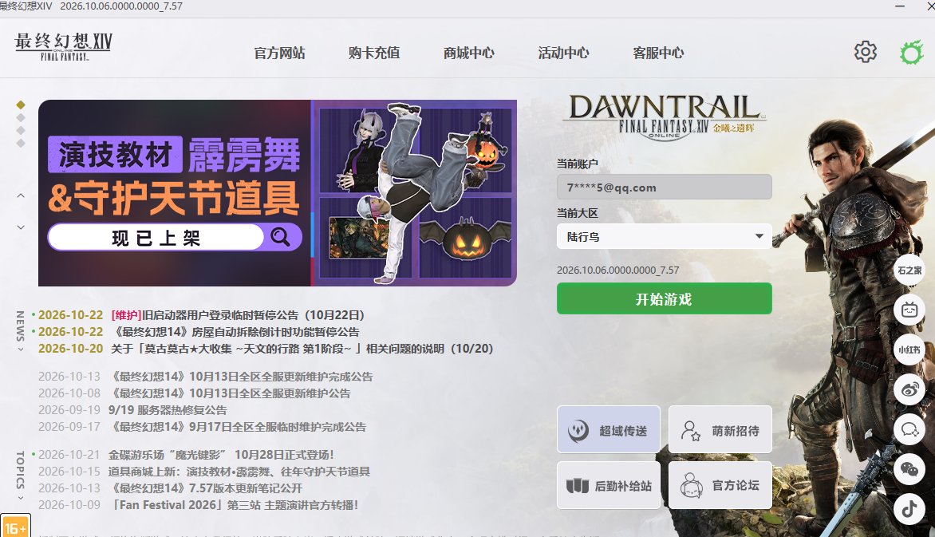Open the 小红书 social shortcut
Screen dimensions: 935x537
909,349
